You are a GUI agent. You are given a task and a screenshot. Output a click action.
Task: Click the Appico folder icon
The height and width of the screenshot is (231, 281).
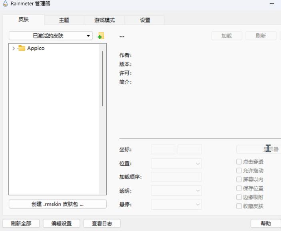coord(22,49)
